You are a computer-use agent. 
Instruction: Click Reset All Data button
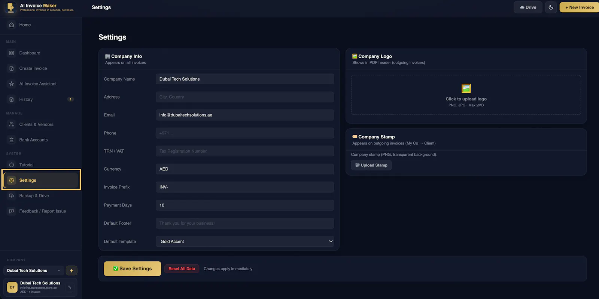pyautogui.click(x=182, y=269)
